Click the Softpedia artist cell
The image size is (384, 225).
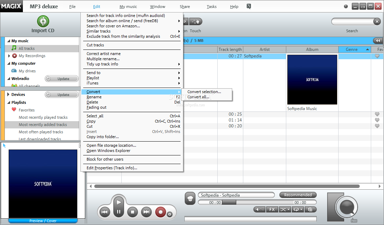pos(264,56)
